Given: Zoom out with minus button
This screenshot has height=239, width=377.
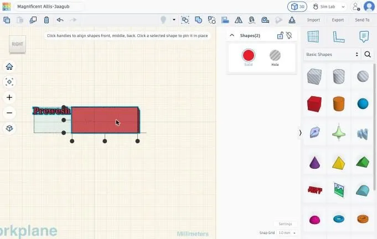Looking at the screenshot, I should click(9, 113).
